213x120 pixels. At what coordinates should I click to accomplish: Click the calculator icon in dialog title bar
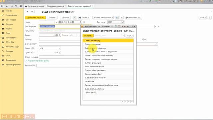tap(116, 26)
